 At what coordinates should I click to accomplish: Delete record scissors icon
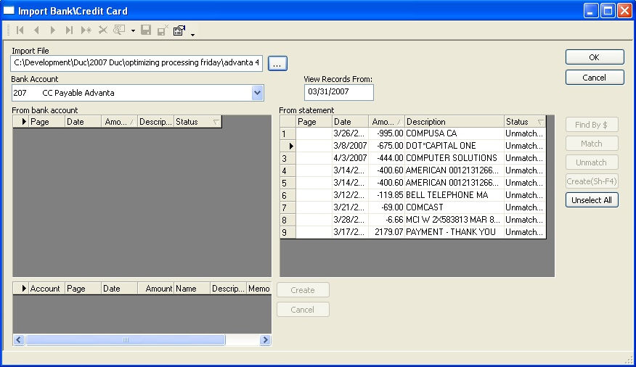coord(103,30)
